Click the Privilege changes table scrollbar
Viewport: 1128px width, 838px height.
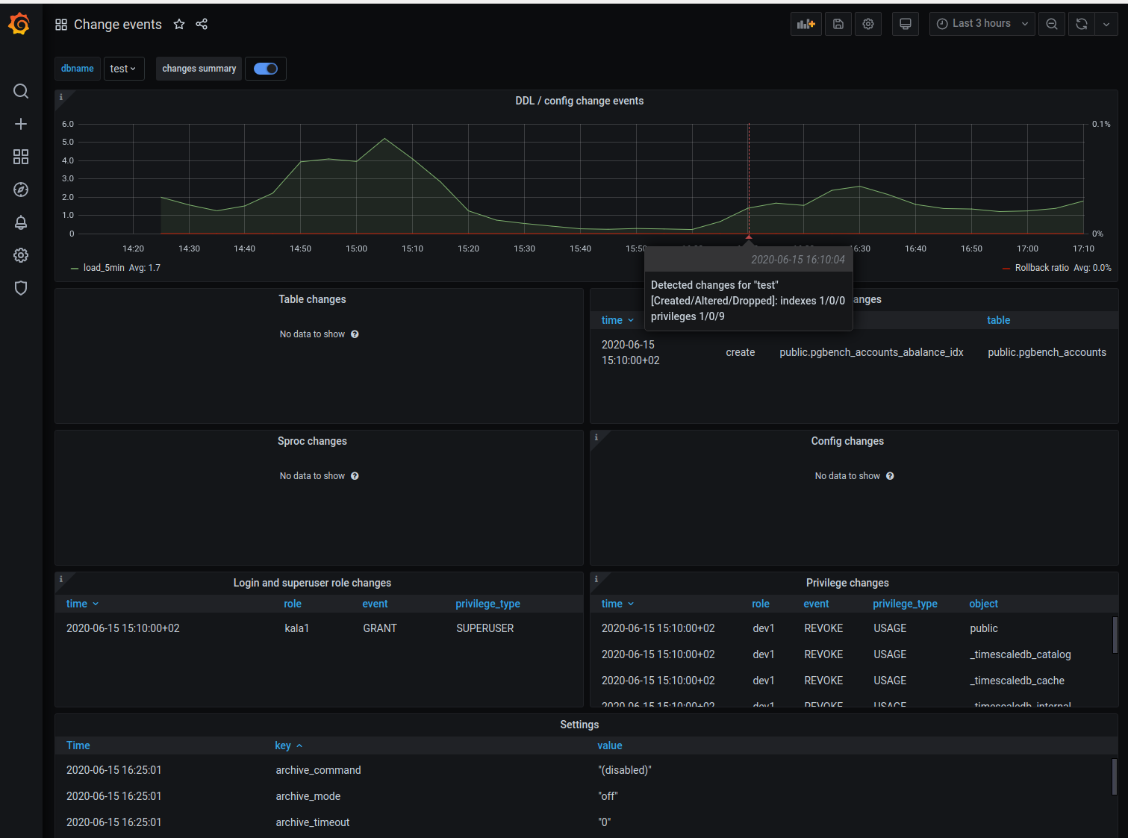(1115, 635)
